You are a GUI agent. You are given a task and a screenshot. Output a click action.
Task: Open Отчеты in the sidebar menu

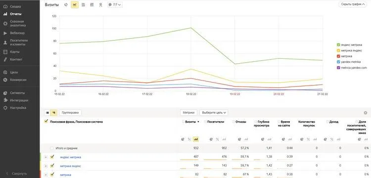click(x=16, y=14)
